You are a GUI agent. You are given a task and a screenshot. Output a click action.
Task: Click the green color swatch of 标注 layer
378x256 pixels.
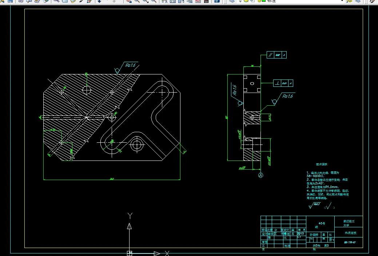click(264, 1)
